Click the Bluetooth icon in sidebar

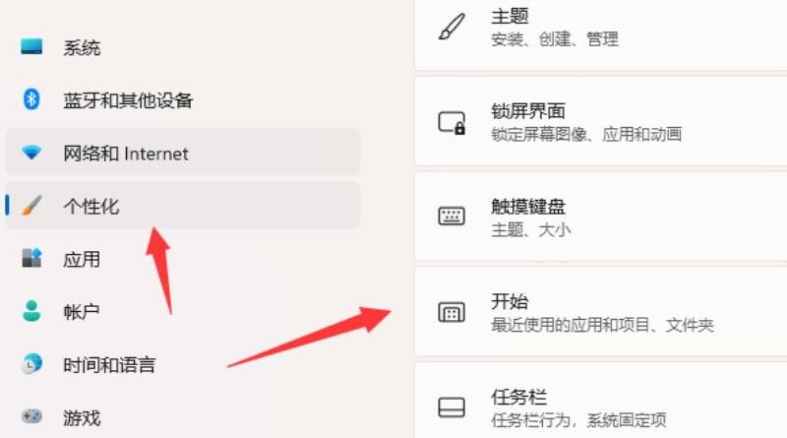point(31,99)
